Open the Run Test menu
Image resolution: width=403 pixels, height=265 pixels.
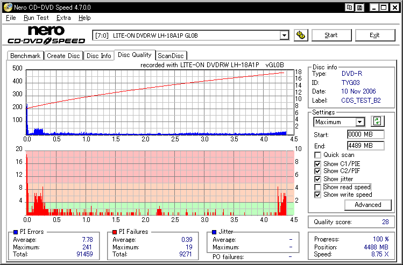[x=36, y=18]
